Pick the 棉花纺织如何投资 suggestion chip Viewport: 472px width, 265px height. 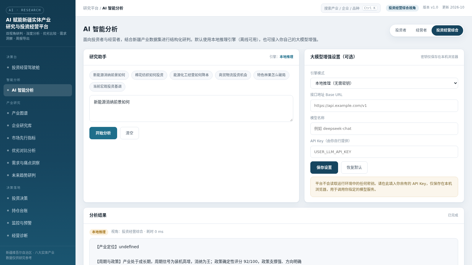pyautogui.click(x=149, y=75)
